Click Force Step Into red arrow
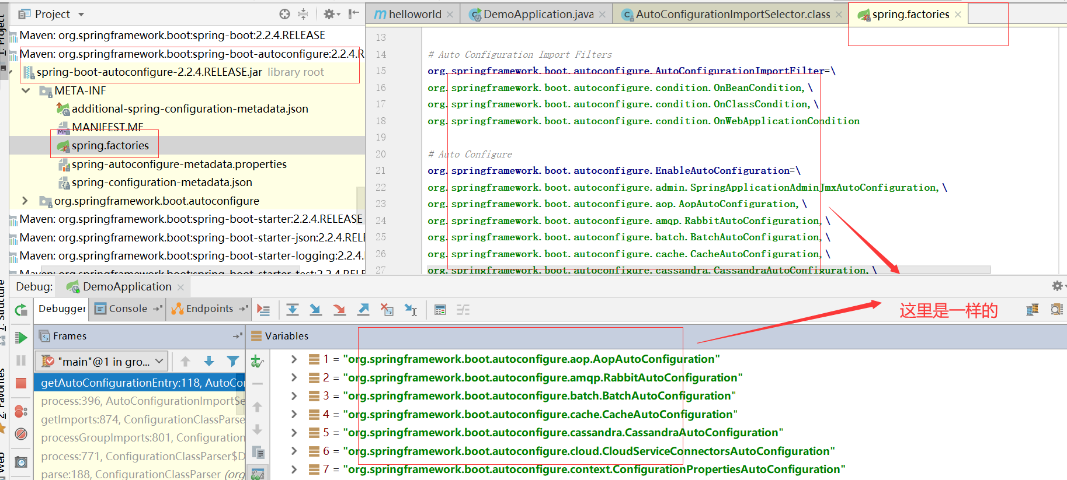 (x=339, y=310)
